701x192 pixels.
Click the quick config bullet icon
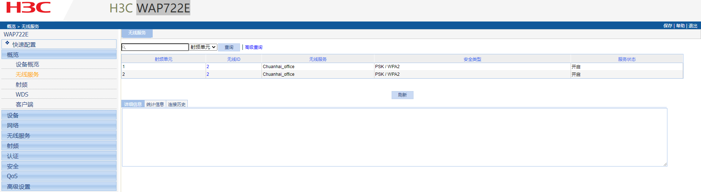click(7, 43)
